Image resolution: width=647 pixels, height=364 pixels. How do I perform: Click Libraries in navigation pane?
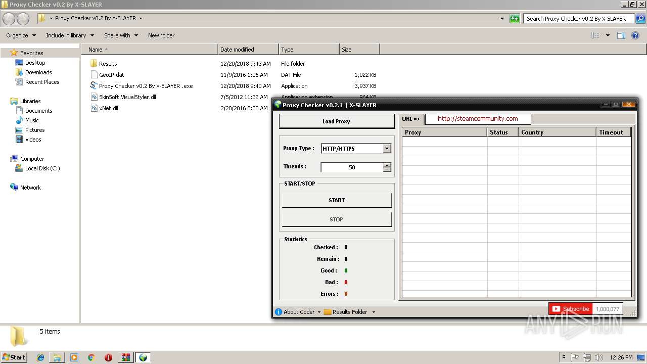[x=30, y=101]
